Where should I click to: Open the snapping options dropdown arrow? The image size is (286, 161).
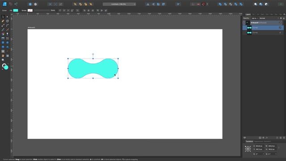(207, 4)
